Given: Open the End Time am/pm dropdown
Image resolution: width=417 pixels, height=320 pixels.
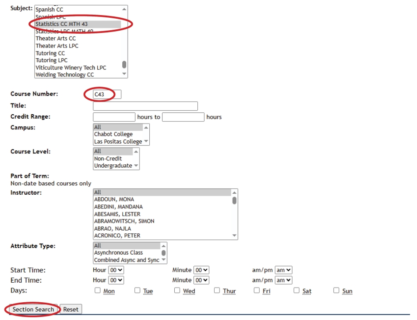Looking at the screenshot, I should coord(284,280).
